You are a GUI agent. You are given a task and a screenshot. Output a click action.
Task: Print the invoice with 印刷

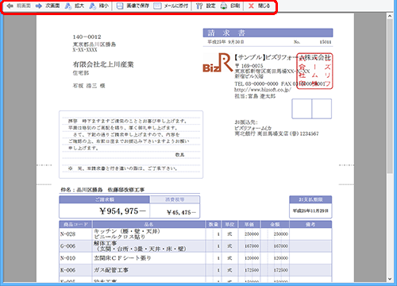230,6
